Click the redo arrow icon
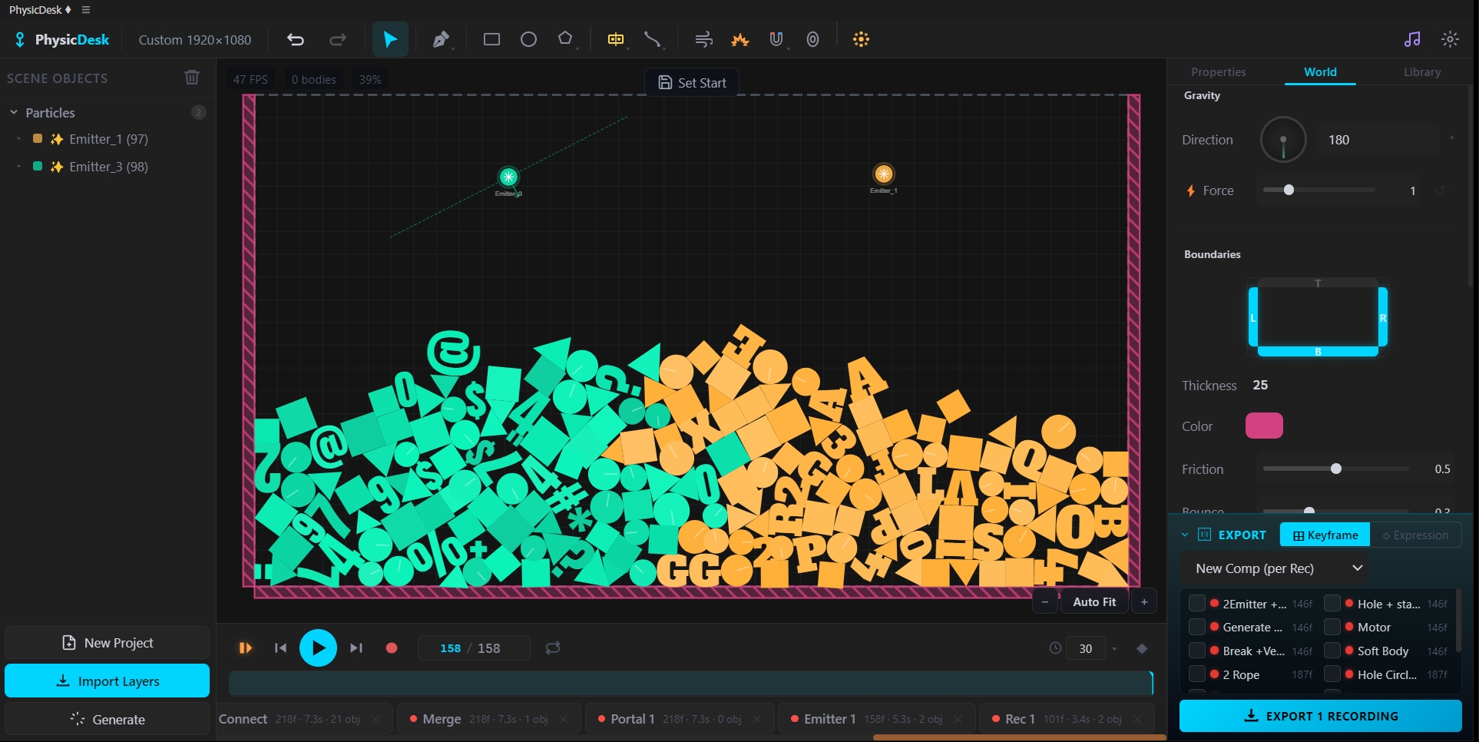This screenshot has height=742, width=1479. point(338,39)
